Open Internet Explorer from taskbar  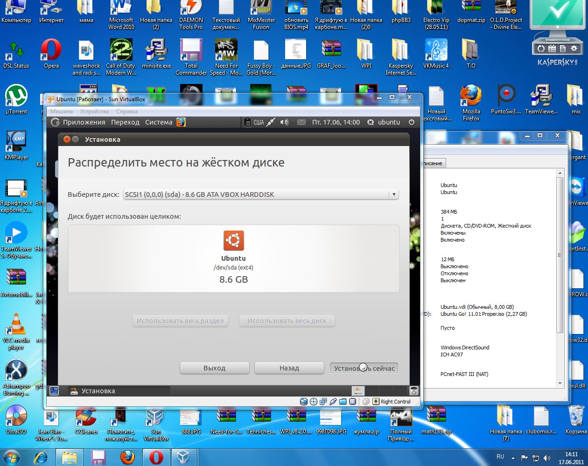[41, 457]
